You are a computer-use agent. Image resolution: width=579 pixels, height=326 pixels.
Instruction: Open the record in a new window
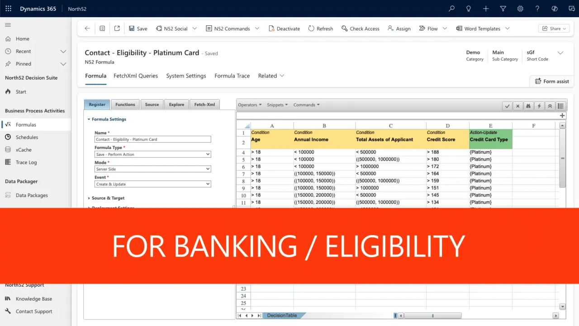tap(117, 29)
